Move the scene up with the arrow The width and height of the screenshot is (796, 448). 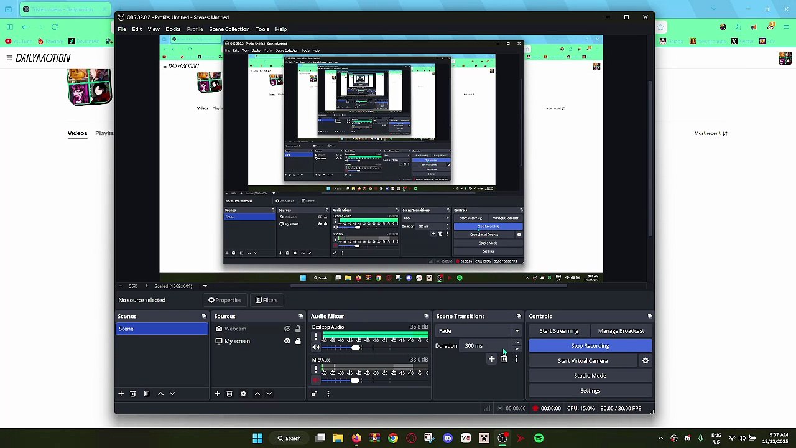[x=161, y=394]
